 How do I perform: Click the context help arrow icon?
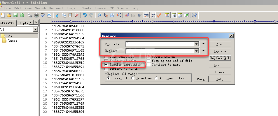click(x=194, y=15)
